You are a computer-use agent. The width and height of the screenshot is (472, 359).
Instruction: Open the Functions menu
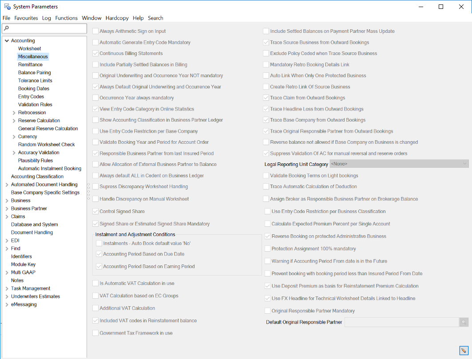coord(66,18)
